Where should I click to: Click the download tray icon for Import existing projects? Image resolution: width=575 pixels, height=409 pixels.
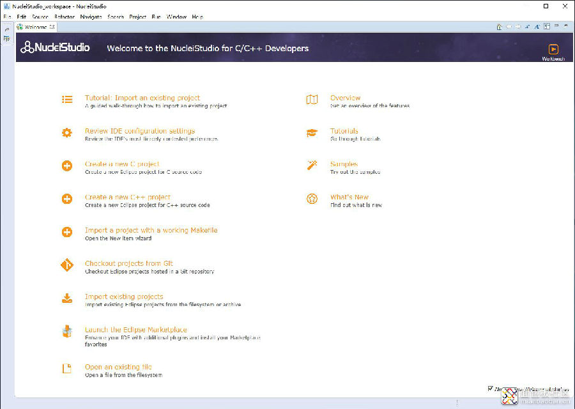(66, 298)
